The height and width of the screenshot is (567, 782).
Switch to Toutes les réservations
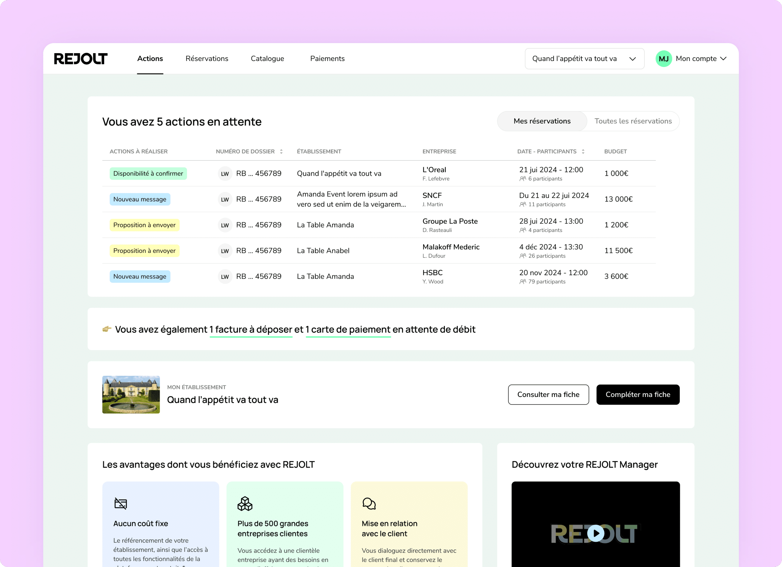(x=633, y=121)
